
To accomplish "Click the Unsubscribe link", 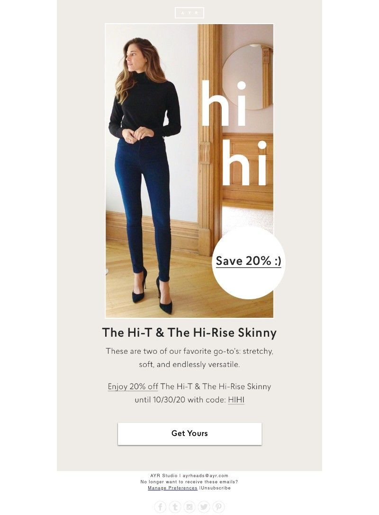I will click(x=216, y=488).
